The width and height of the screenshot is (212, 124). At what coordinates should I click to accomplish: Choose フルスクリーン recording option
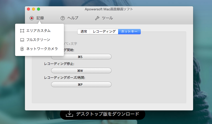[38, 40]
